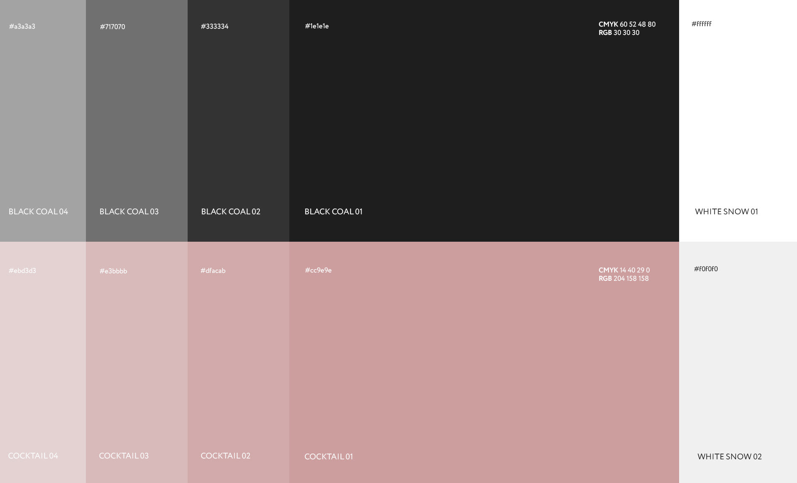The height and width of the screenshot is (483, 797).
Task: Click the White Snow 01 swatch
Action: click(738, 120)
